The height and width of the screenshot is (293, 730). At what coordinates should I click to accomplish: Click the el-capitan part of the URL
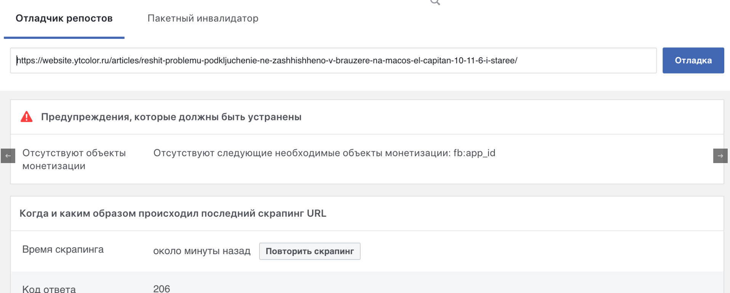pyautogui.click(x=432, y=61)
